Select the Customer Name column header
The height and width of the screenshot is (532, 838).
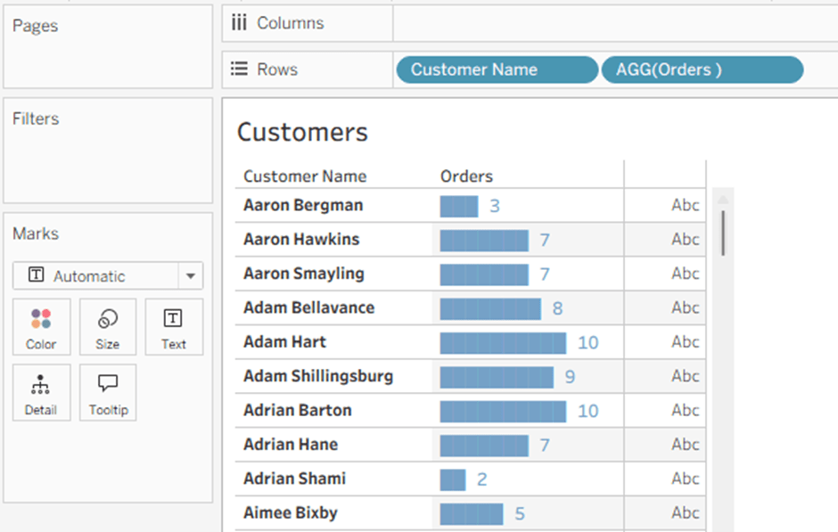[x=305, y=176]
